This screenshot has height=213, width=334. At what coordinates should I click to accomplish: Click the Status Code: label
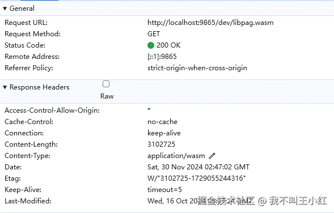pos(25,45)
